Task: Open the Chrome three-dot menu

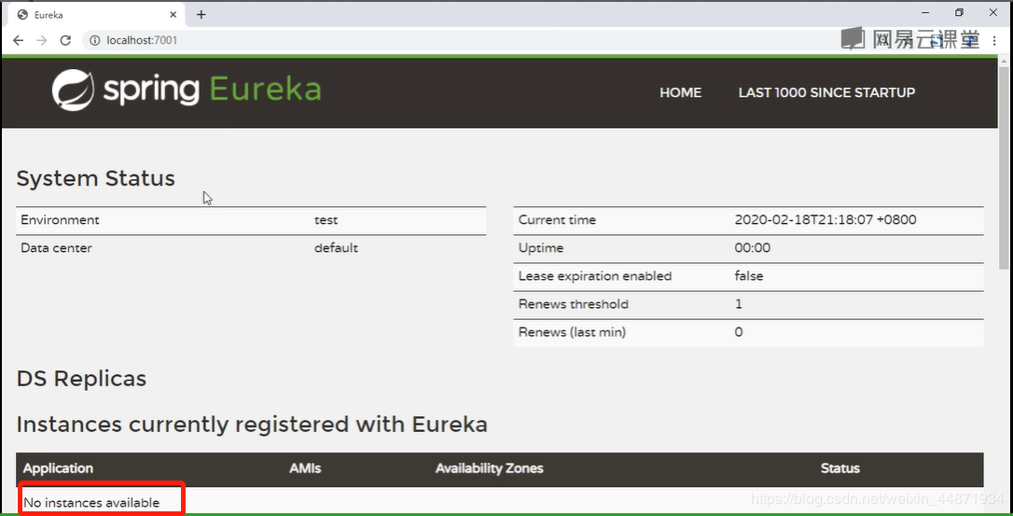Action: tap(994, 40)
